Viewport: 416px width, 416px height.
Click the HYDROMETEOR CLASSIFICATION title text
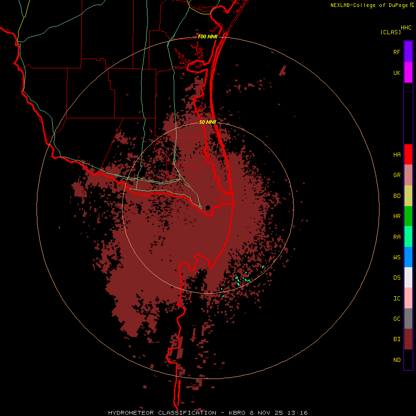point(162,413)
